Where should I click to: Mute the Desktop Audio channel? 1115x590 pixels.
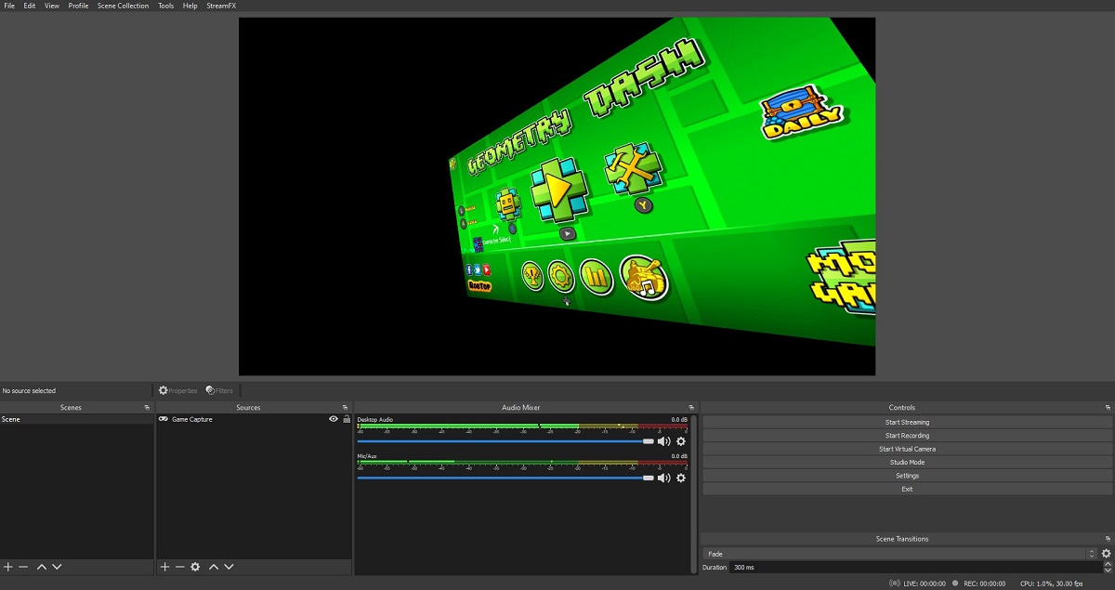click(x=663, y=441)
